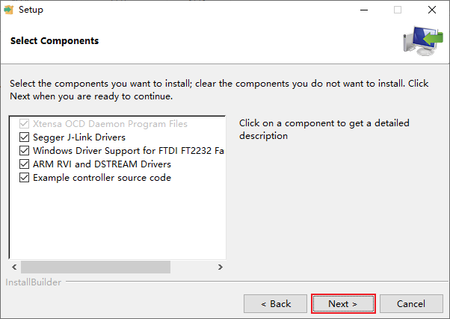Continue setup with the Next button
The height and width of the screenshot is (319, 450).
[343, 304]
